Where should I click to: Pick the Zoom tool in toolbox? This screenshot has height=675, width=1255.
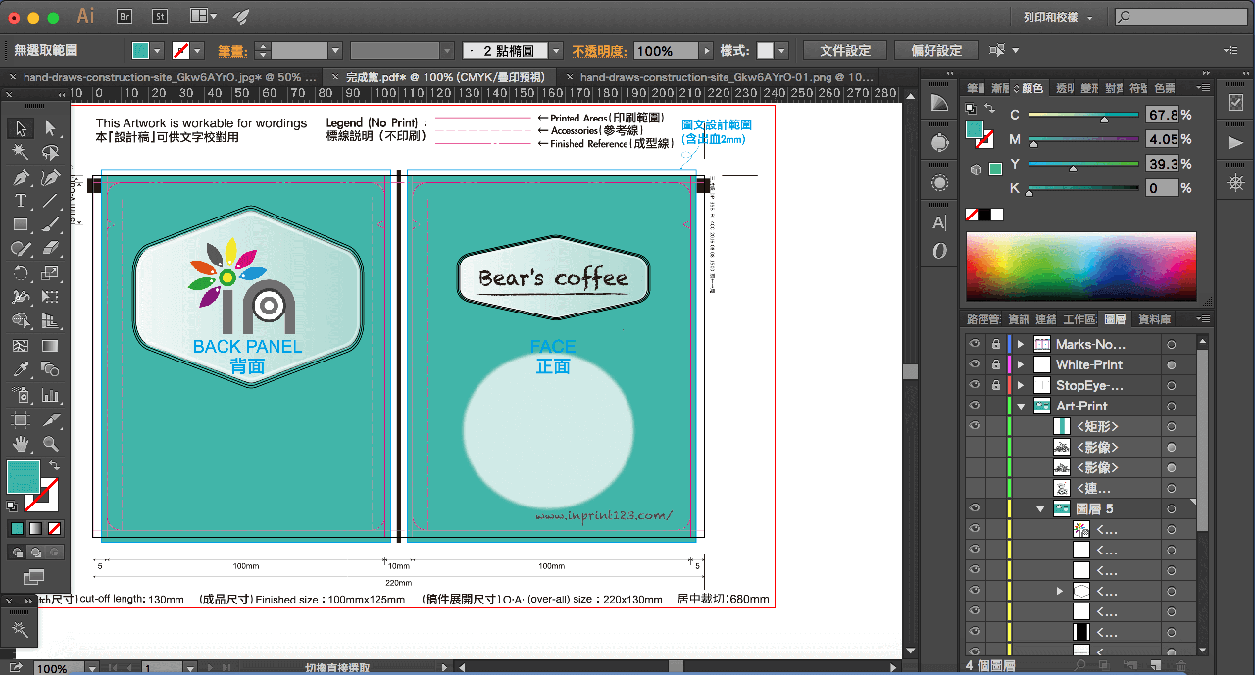[x=50, y=444]
